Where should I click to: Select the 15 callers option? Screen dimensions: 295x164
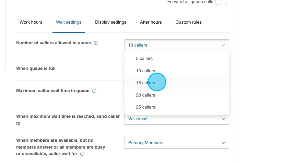tap(145, 83)
